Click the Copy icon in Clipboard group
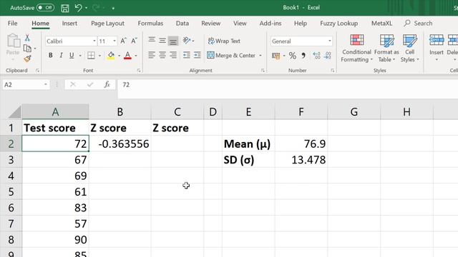This screenshot has width=458, height=257. (x=27, y=48)
